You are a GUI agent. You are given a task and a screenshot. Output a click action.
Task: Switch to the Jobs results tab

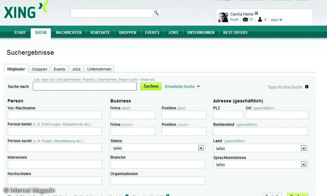pyautogui.click(x=76, y=69)
